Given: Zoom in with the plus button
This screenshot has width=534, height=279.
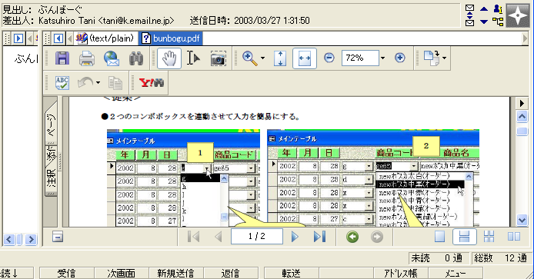Looking at the screenshot, I should 400,58.
